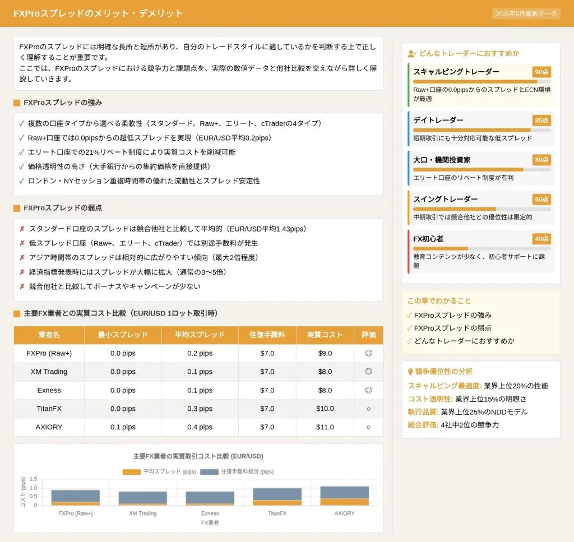
Task: Click the XM Trading bar in the cost chart
Action: tap(142, 498)
